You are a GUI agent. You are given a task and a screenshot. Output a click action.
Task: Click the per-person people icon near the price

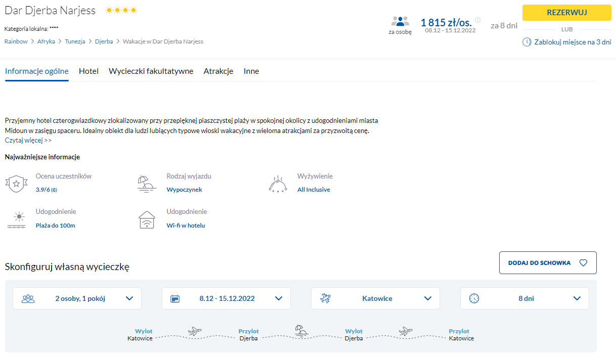click(x=400, y=22)
